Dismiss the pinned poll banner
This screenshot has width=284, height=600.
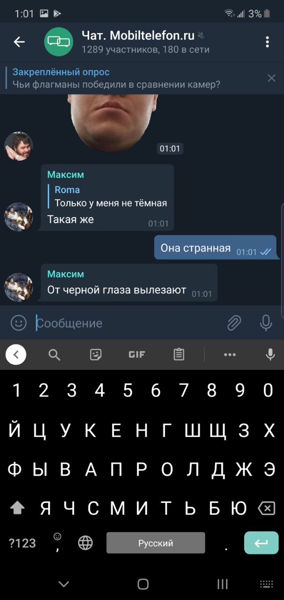point(271,78)
